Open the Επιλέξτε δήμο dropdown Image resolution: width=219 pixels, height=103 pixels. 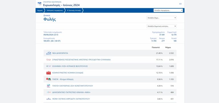coord(161,18)
